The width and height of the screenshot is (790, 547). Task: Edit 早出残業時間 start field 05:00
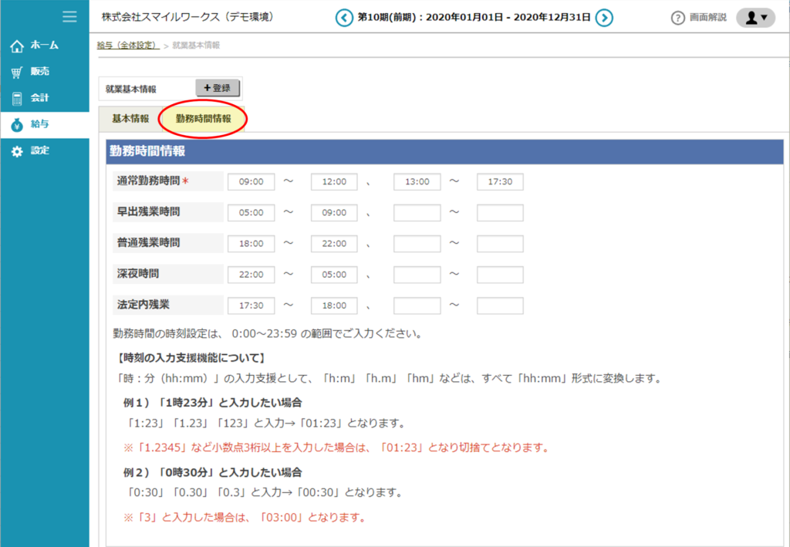(251, 213)
